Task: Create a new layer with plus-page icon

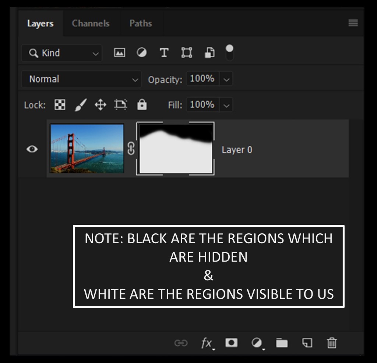Action: click(307, 343)
